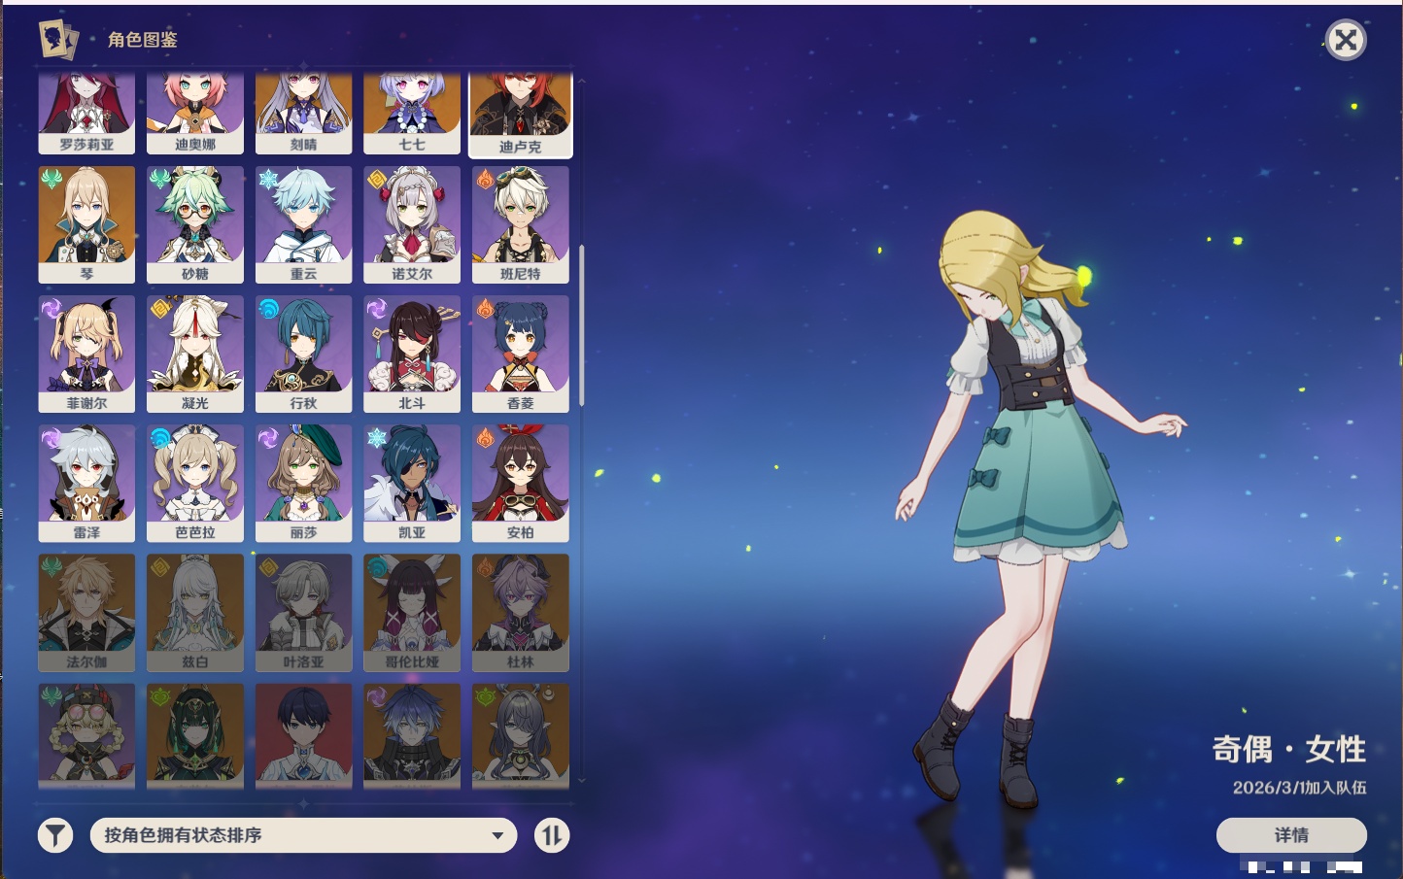Select the 罗莎莉亚 character card
The width and height of the screenshot is (1403, 879).
(x=86, y=113)
